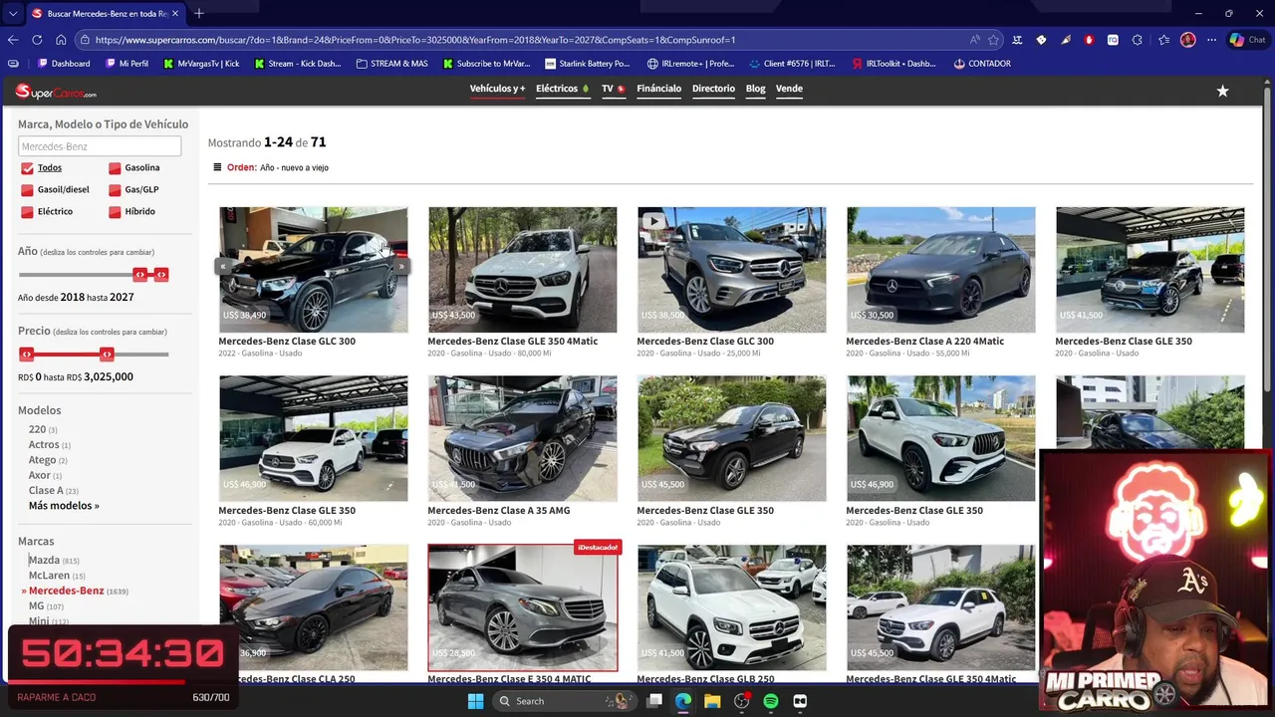Bookmark this page with the address bar star
This screenshot has height=717, width=1275.
[x=993, y=40]
